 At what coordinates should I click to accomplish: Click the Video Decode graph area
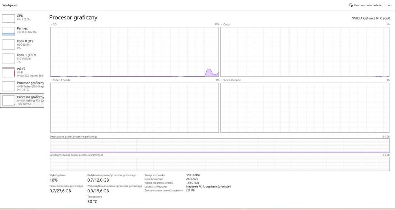(x=305, y=108)
